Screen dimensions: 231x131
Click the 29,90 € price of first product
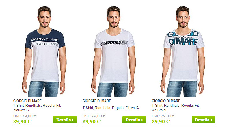point(23,121)
